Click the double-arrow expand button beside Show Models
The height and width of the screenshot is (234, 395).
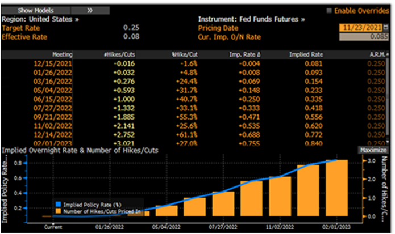pos(90,10)
